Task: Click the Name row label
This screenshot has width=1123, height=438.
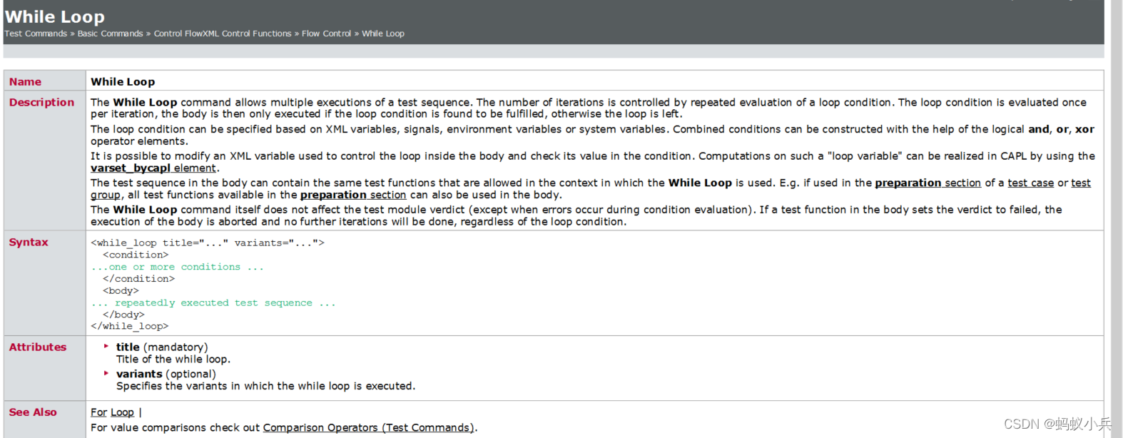Action: [x=25, y=82]
